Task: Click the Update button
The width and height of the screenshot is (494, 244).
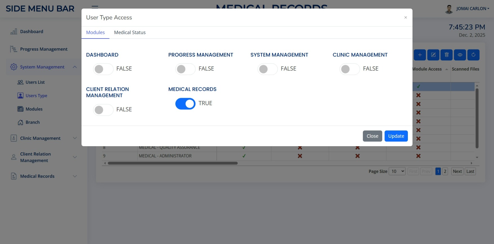Action: tap(396, 136)
